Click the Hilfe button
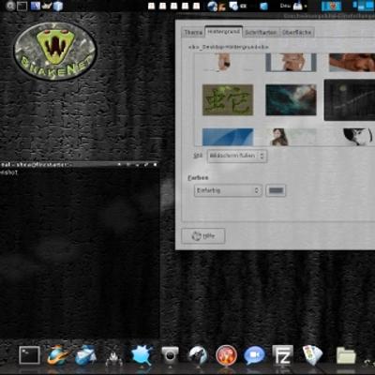The width and height of the screenshot is (375, 375). tap(203, 236)
